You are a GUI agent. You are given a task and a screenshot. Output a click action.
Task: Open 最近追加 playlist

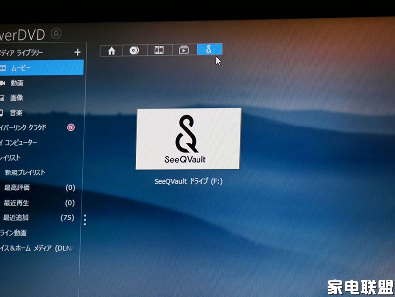point(16,217)
